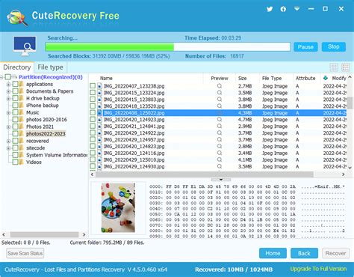Switch to the Directory tab
Screen dimensions: 354x277
pyautogui.click(x=17, y=67)
